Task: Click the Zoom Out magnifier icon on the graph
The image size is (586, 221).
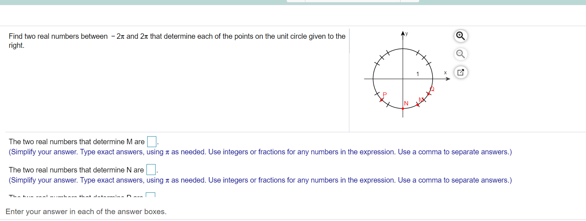Action: point(460,54)
